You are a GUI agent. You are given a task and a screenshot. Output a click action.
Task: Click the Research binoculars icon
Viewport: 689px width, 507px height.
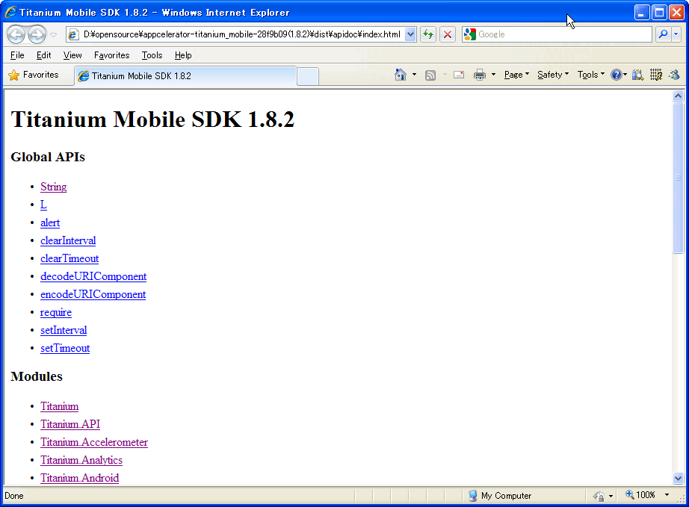click(x=637, y=75)
